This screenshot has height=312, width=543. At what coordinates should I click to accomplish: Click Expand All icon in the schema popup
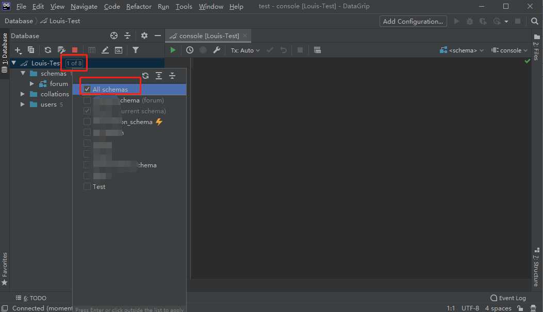pyautogui.click(x=159, y=76)
